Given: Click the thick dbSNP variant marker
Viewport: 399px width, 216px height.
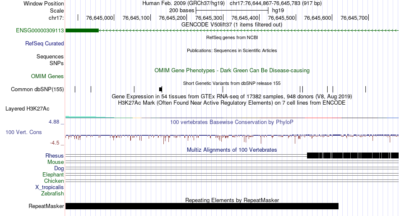Looking at the screenshot, I should click(160, 89).
